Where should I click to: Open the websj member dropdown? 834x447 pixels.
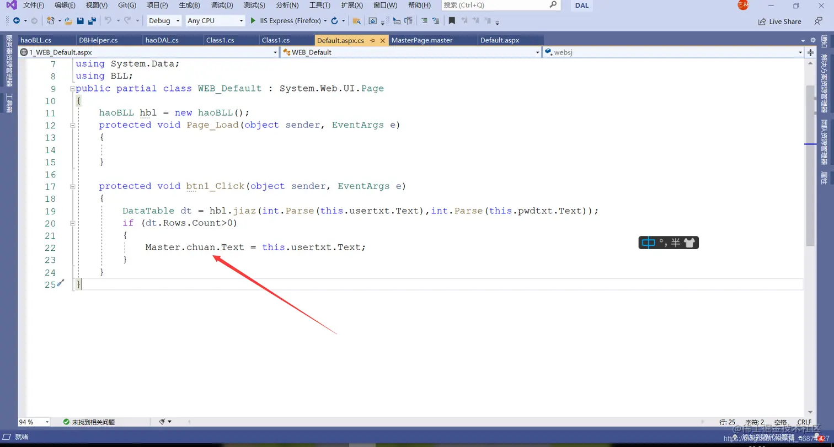click(x=673, y=52)
